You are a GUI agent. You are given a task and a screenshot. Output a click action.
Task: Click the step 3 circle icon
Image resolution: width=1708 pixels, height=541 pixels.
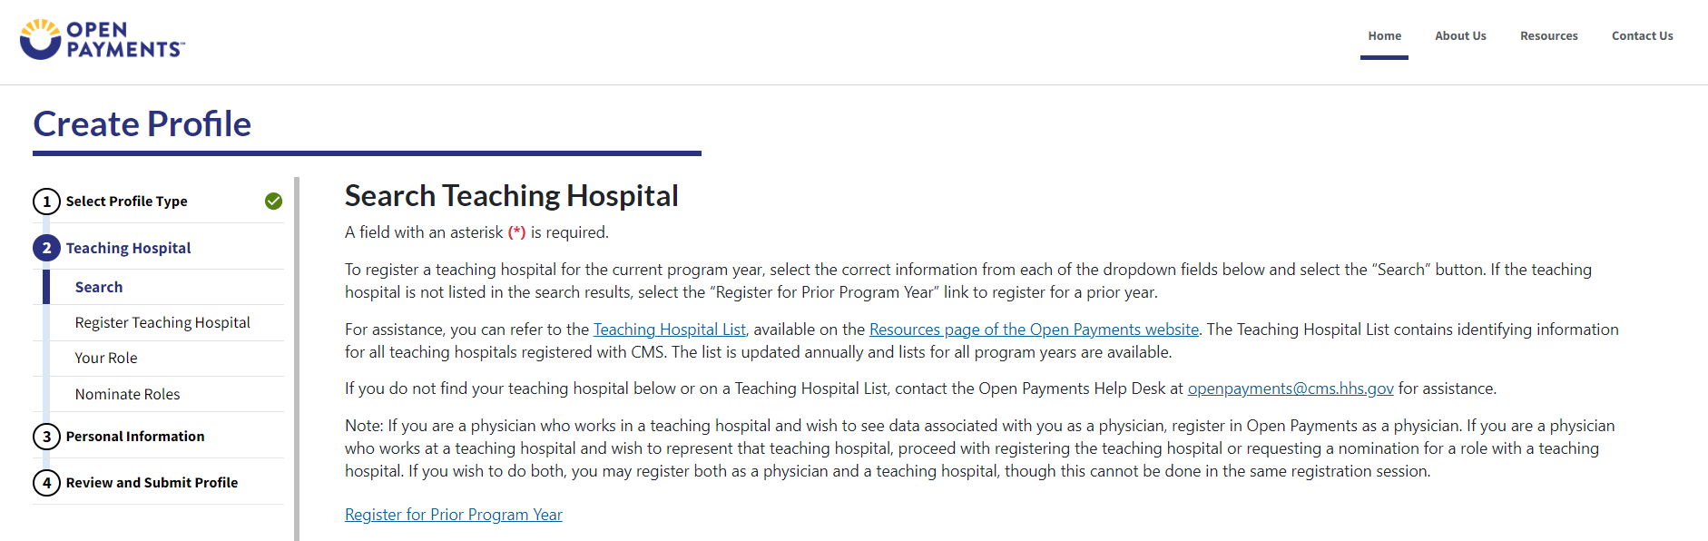47,437
